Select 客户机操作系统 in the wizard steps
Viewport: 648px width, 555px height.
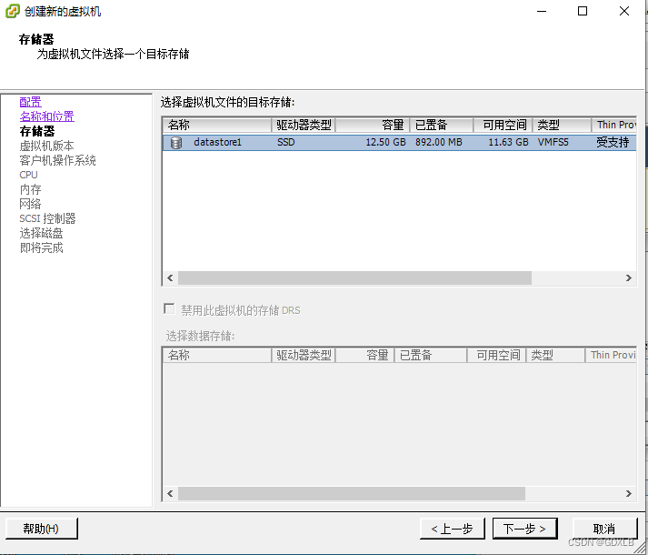[x=58, y=160]
